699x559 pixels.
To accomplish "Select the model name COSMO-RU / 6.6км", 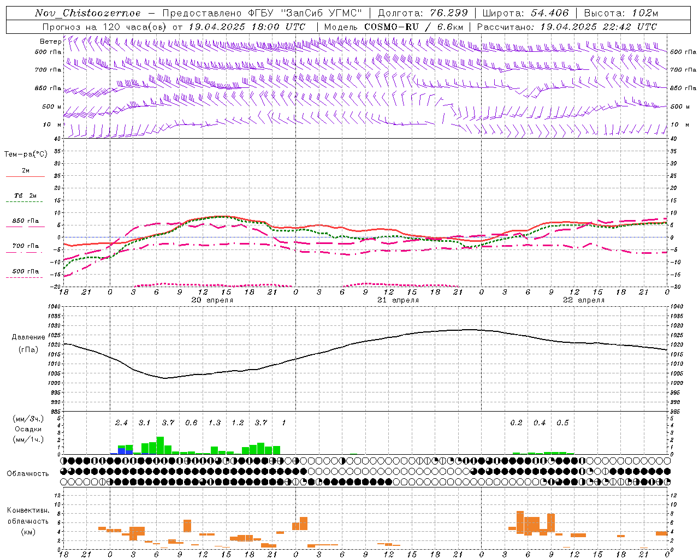I will [414, 27].
